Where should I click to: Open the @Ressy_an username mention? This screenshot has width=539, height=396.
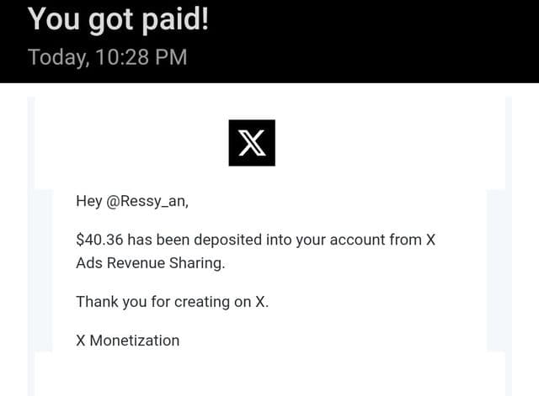point(147,201)
